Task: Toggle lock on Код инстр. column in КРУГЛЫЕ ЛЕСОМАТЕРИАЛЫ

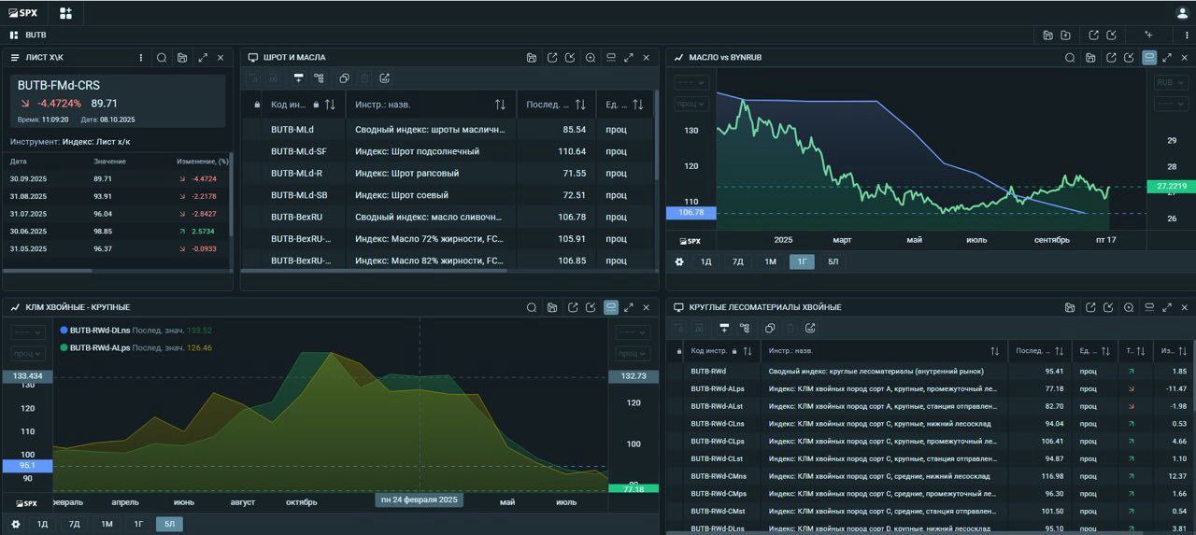Action: pyautogui.click(x=734, y=351)
